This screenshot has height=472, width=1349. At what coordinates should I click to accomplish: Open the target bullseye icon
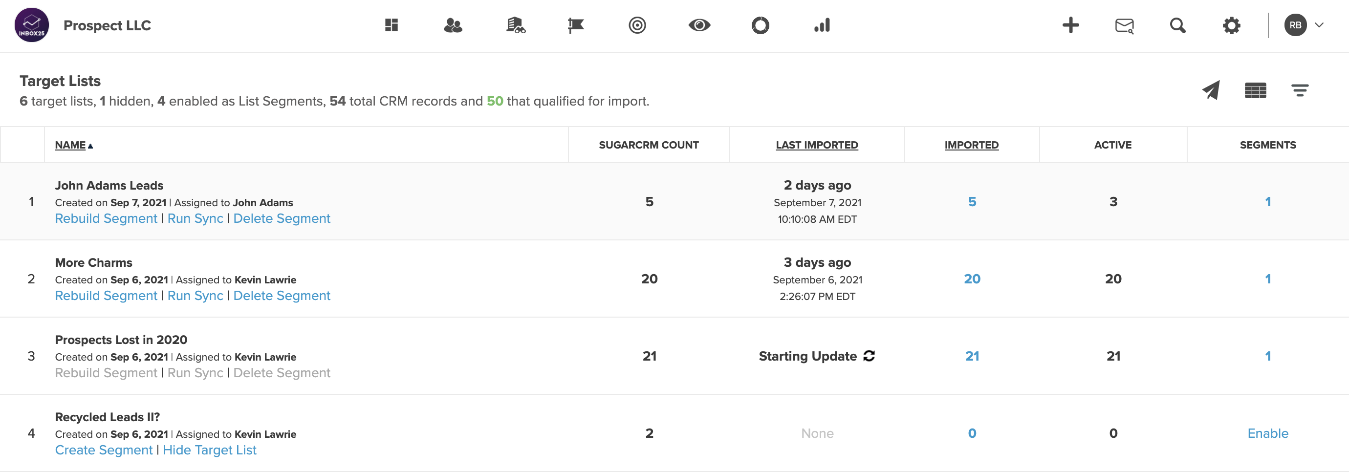[x=637, y=25]
